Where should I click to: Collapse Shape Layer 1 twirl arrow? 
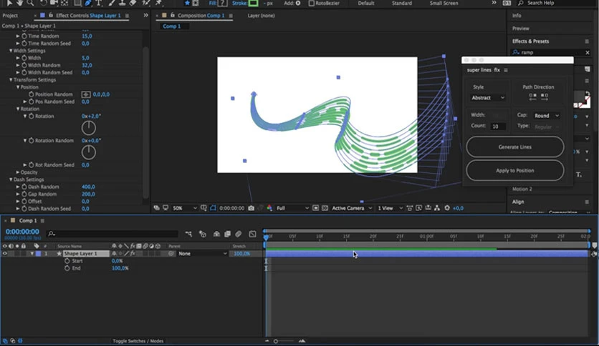tap(32, 253)
